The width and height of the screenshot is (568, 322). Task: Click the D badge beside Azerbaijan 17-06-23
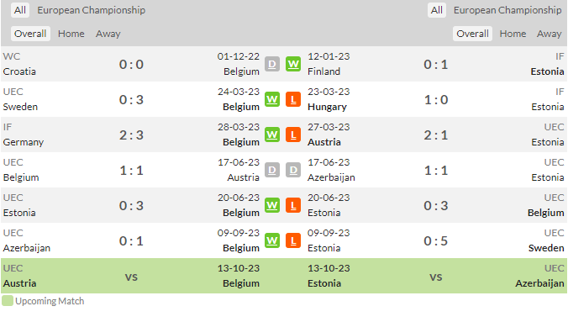coord(293,170)
